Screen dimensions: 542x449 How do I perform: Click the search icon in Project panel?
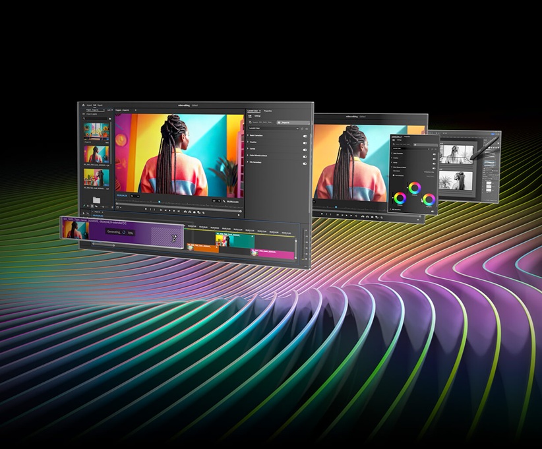coord(84,119)
